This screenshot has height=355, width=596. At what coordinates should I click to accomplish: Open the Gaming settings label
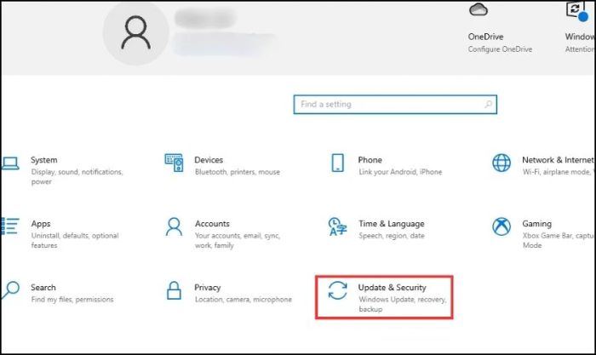tap(536, 224)
